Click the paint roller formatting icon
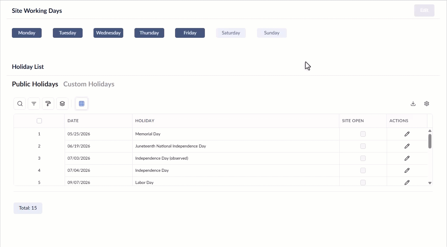 coord(48,104)
